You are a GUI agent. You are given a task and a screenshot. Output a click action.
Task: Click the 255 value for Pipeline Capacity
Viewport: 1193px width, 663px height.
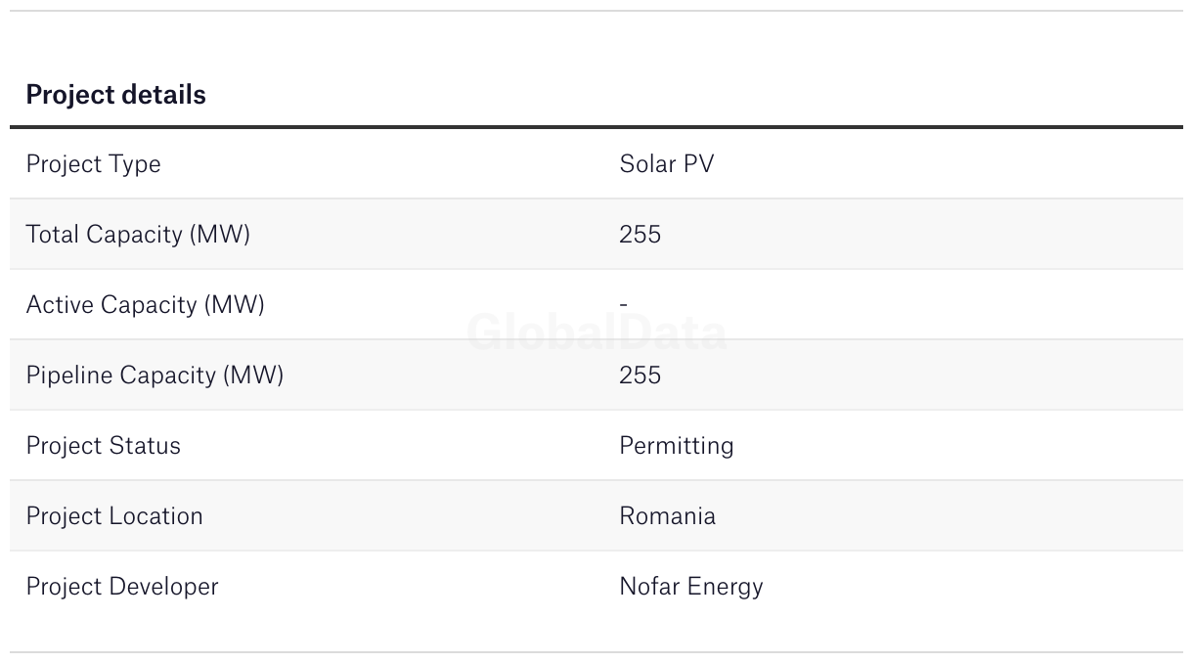pos(640,376)
